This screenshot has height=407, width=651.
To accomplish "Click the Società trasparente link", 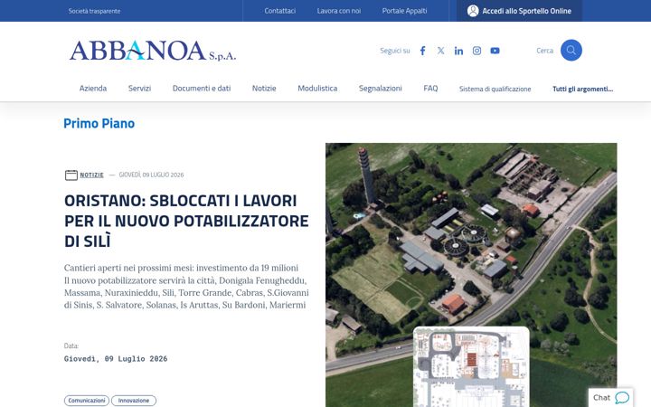I will click(94, 11).
